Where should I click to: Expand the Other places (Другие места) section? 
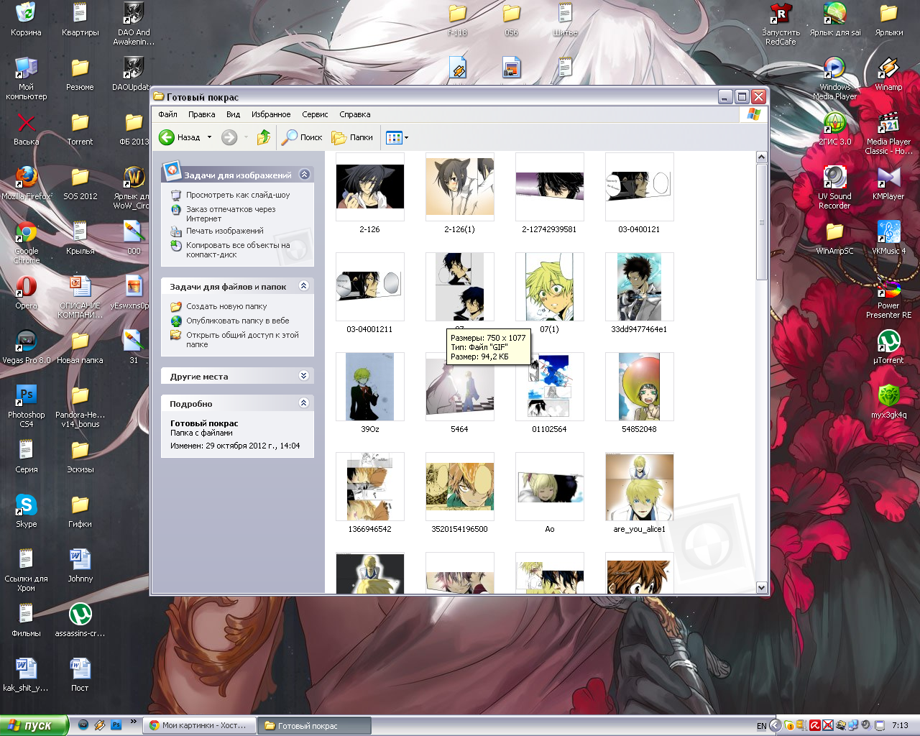(303, 376)
